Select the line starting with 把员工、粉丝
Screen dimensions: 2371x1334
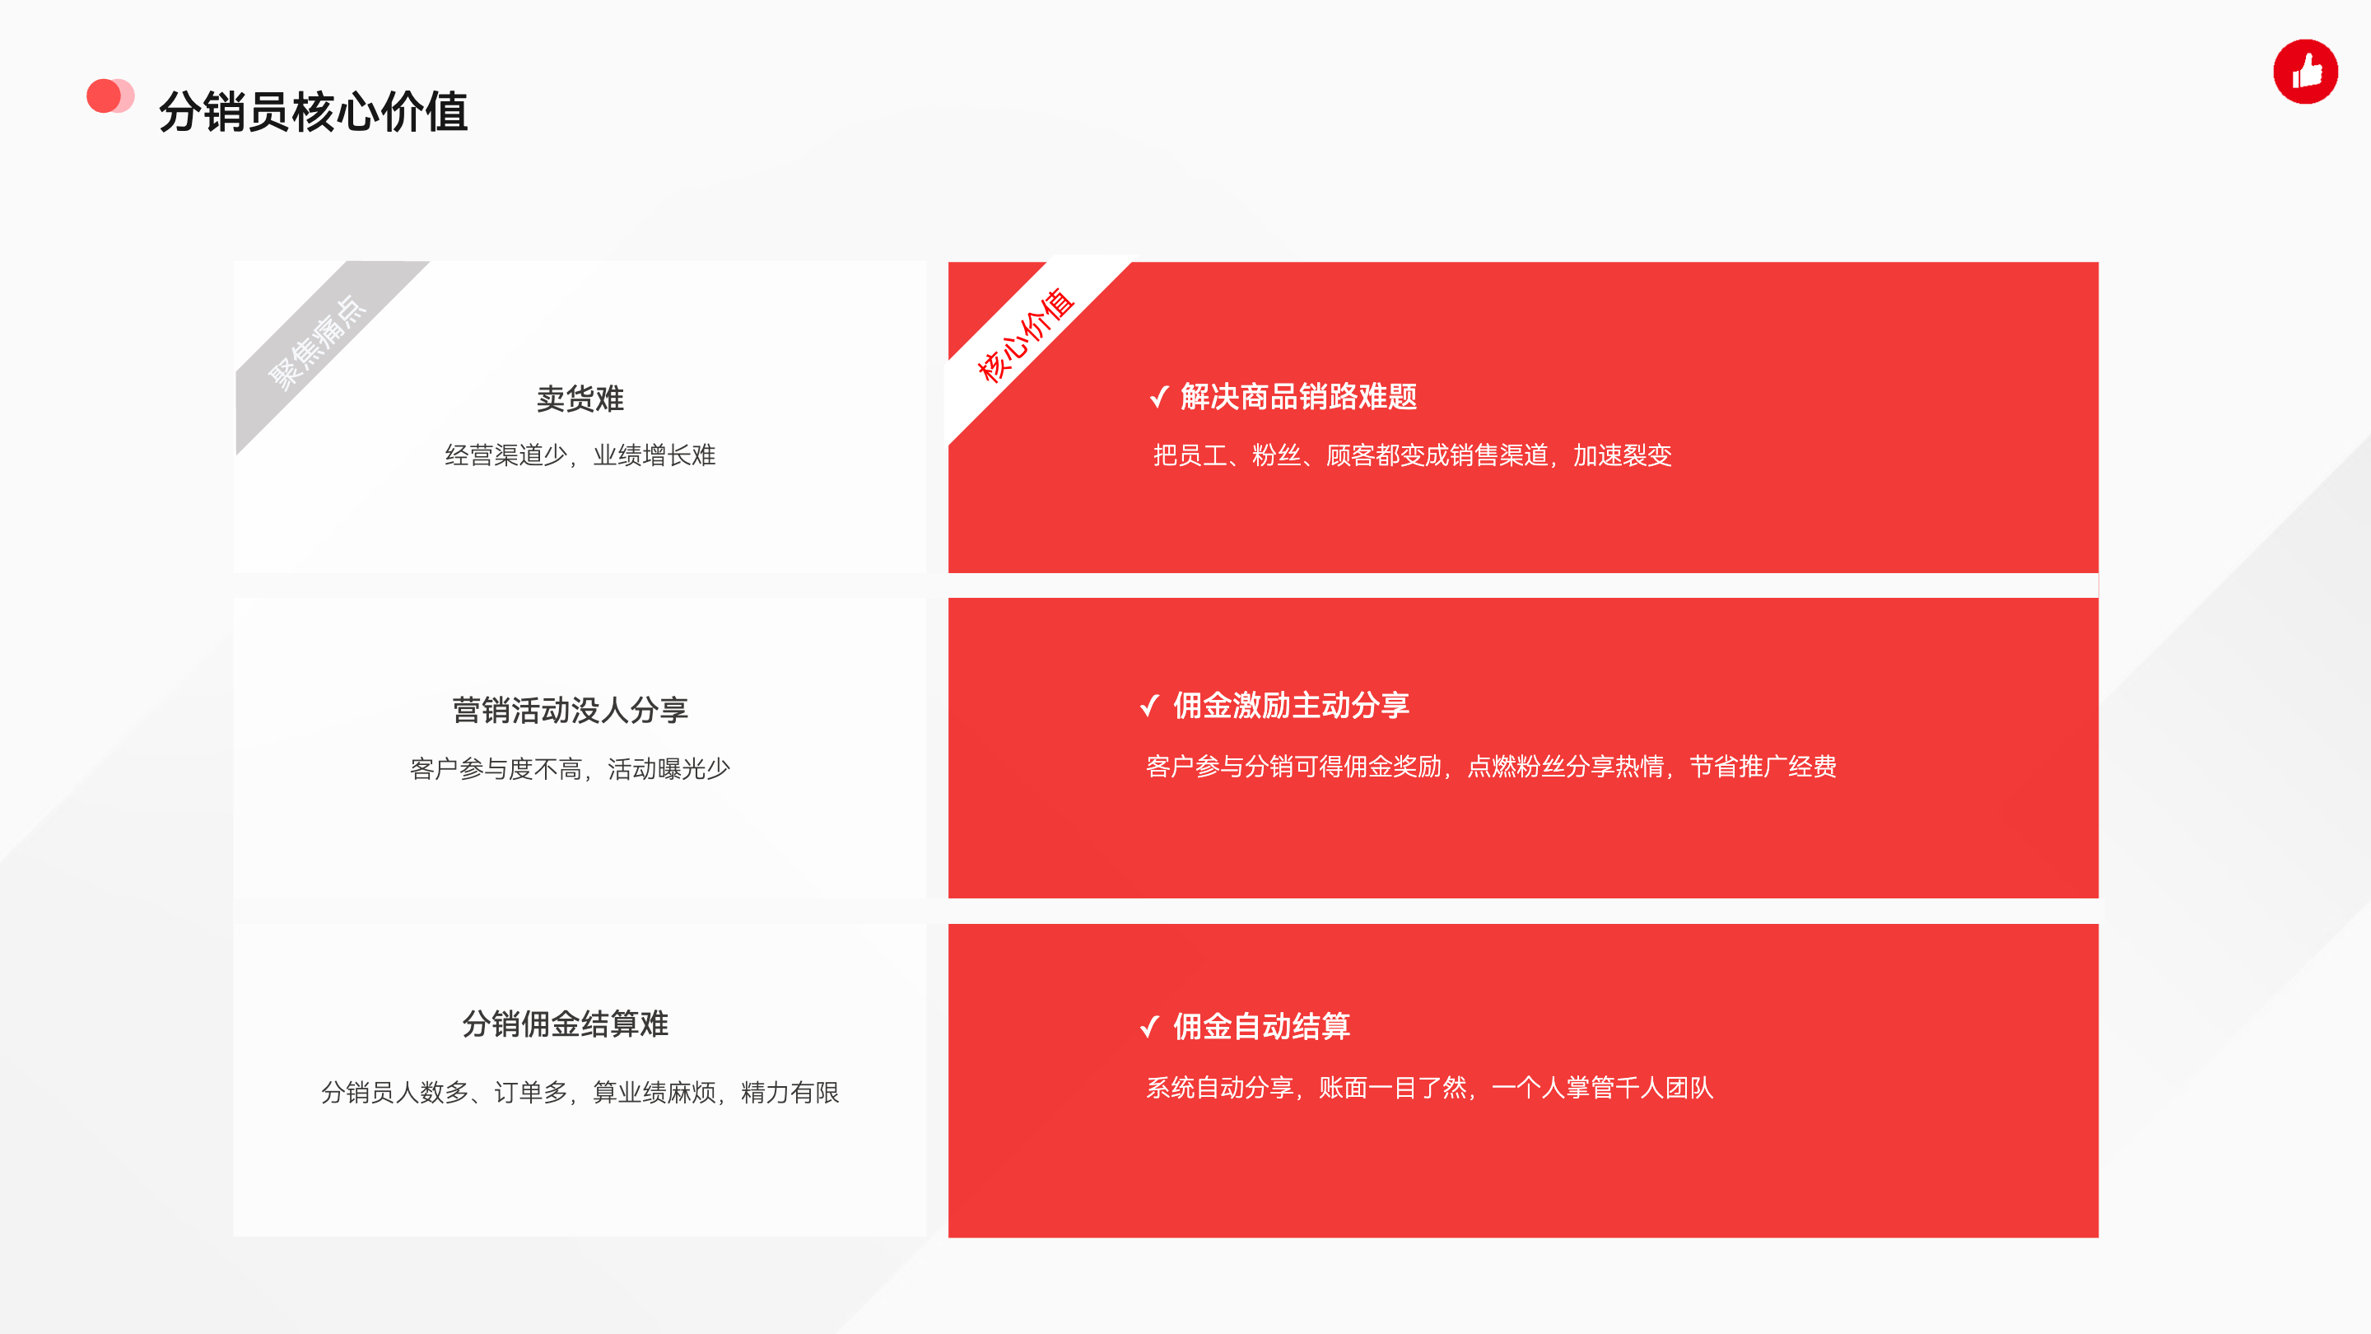click(x=1412, y=455)
